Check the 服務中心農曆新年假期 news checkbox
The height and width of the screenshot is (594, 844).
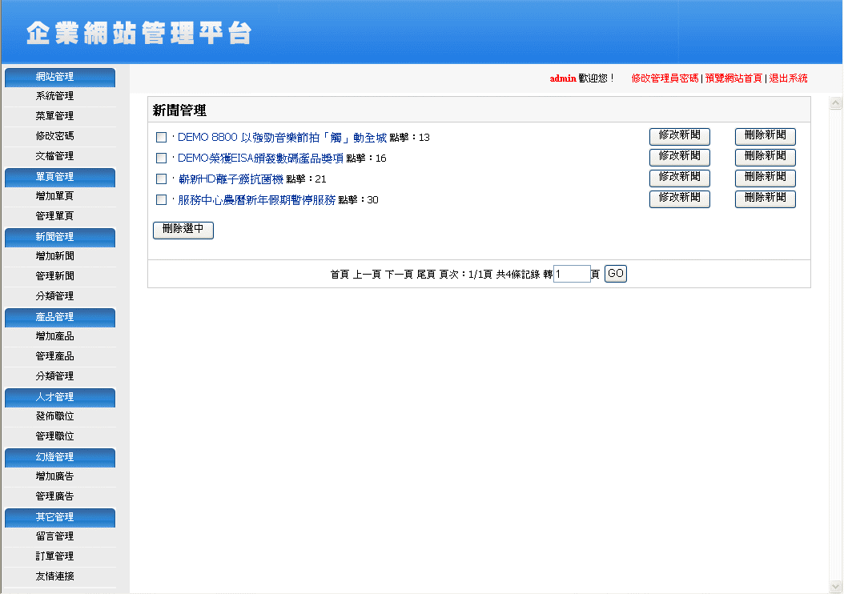[x=161, y=199]
